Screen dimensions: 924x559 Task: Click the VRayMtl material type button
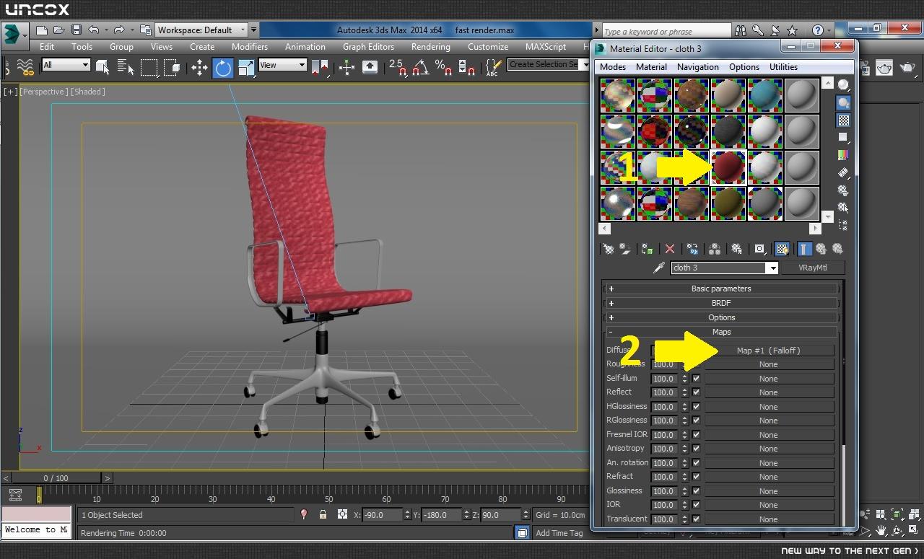tap(813, 268)
